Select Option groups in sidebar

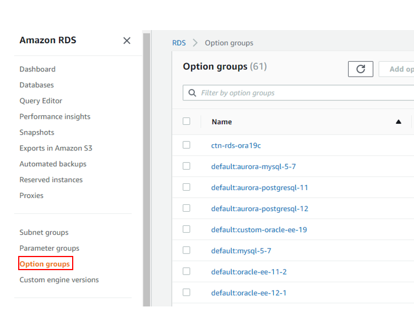[45, 264]
